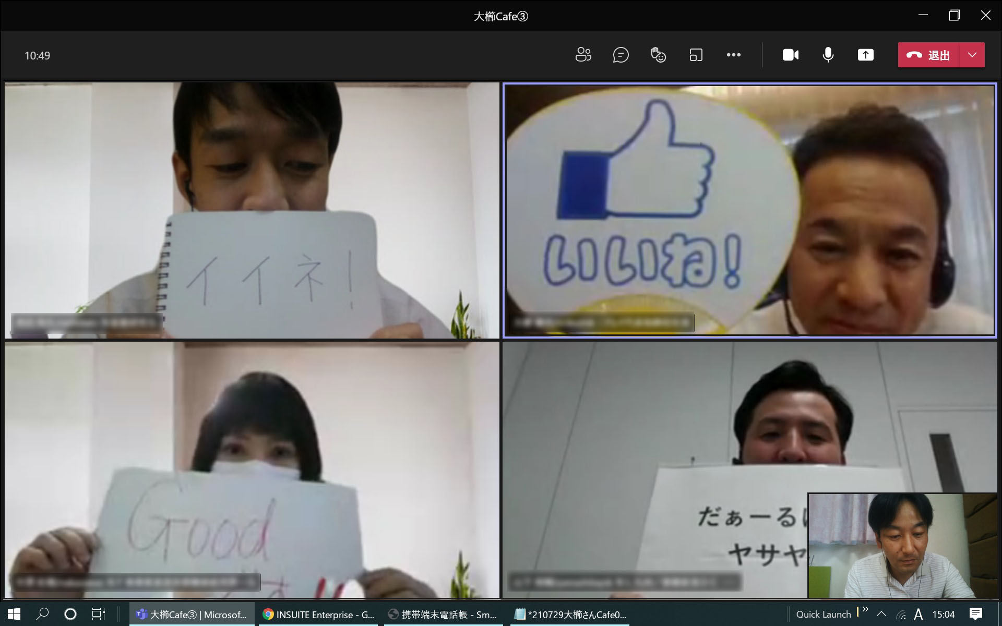Select the self-view video thumbnail
Image resolution: width=1002 pixels, height=626 pixels.
point(902,545)
